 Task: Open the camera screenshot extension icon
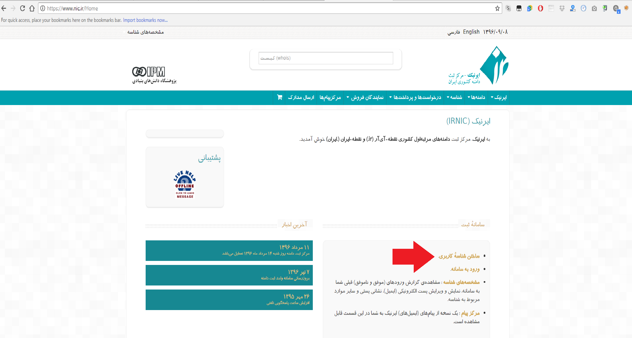coord(594,8)
